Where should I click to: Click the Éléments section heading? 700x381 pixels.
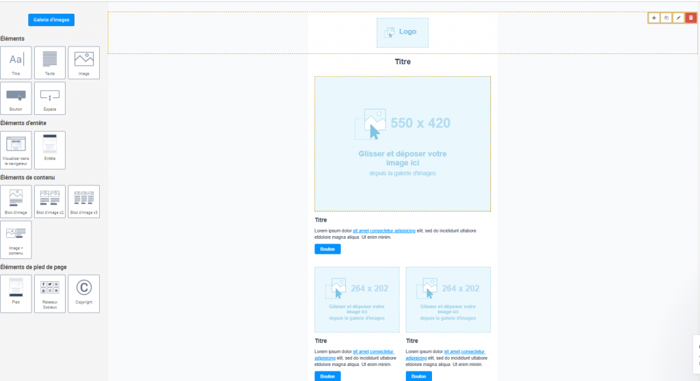(12, 39)
